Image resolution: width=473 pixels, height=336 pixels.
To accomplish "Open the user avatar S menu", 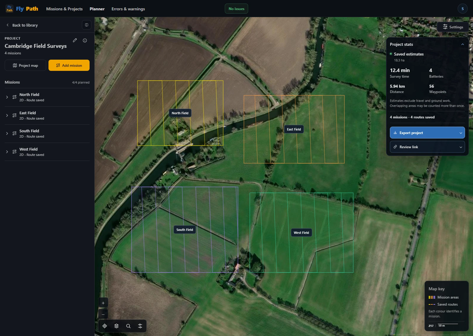I will 462,9.
